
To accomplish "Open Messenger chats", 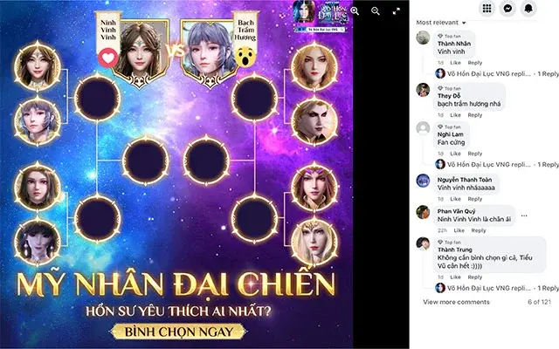I will point(507,8).
